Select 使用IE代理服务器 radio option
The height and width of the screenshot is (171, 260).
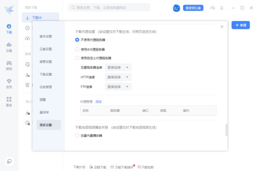[x=77, y=49]
